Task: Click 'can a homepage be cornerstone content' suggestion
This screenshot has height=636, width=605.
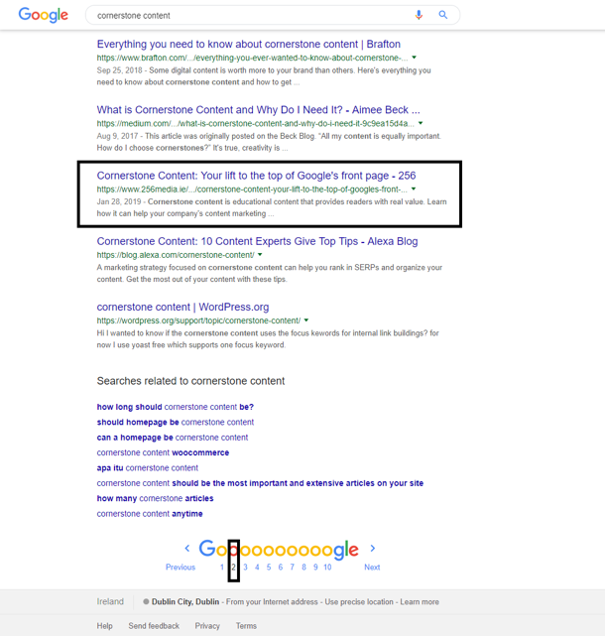Action: (173, 438)
